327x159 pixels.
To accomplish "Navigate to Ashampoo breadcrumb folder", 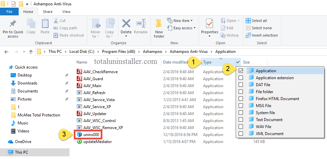I will (153, 52).
